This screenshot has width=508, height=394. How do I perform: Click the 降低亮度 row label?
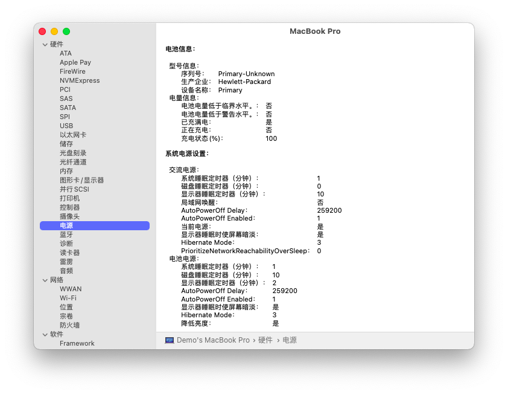click(x=196, y=323)
